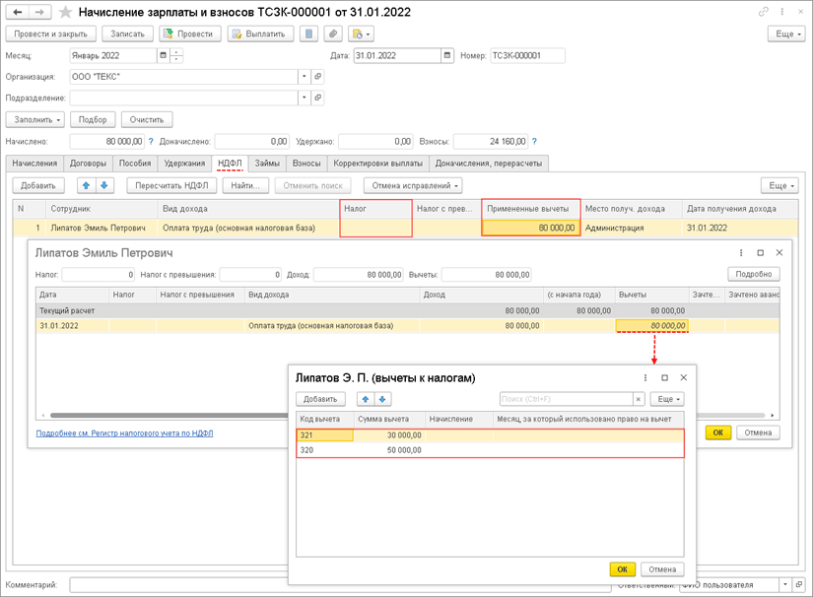
Task: Click the month stepper next to Январь 2022
Action: [176, 55]
